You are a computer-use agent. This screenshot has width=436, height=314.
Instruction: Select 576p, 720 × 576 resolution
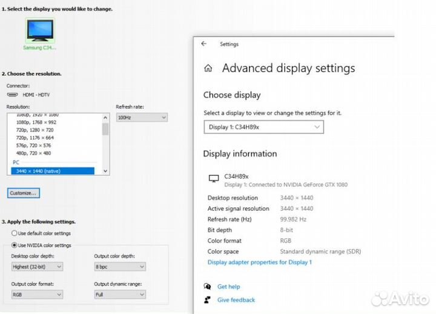point(33,145)
